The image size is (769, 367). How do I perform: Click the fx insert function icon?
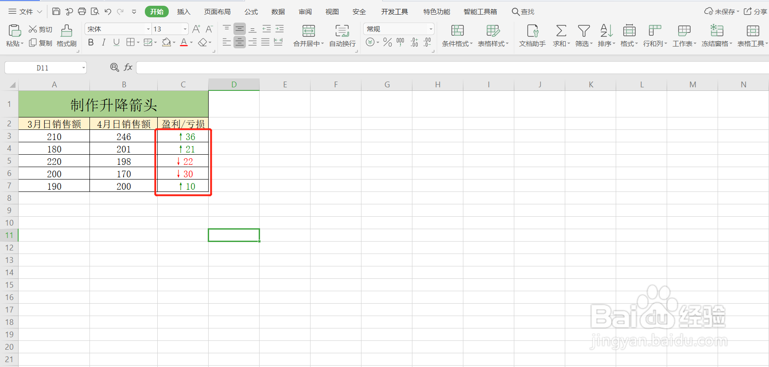[x=128, y=67]
